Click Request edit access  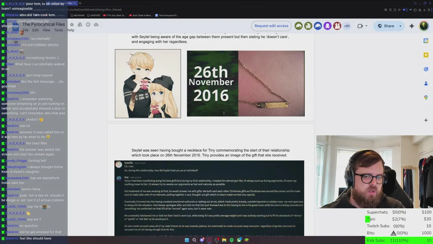point(271,26)
